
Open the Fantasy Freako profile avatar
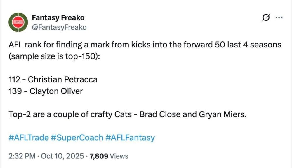[18, 22]
